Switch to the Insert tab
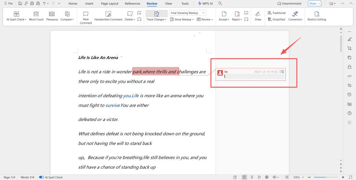This screenshot has height=180, width=356. point(89,3)
